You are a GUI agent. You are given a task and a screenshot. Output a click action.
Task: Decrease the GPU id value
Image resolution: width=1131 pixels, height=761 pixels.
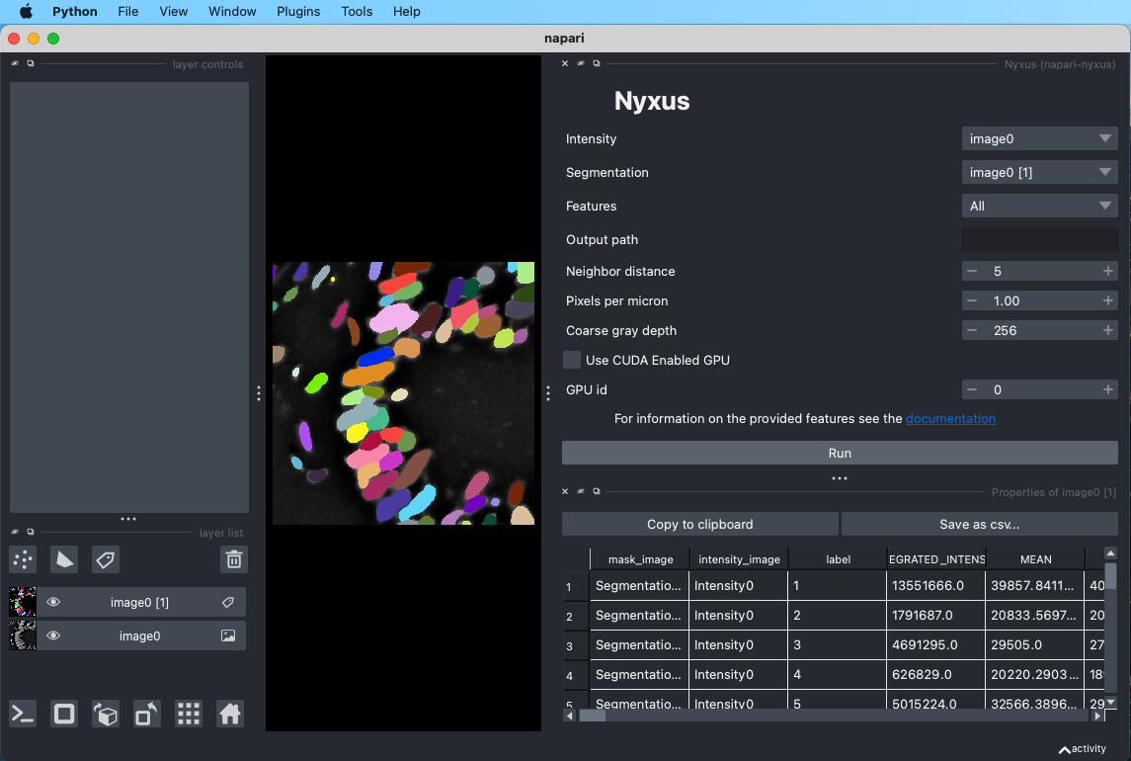[972, 389]
